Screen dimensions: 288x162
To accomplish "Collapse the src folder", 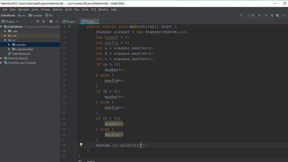I will tap(5, 40).
